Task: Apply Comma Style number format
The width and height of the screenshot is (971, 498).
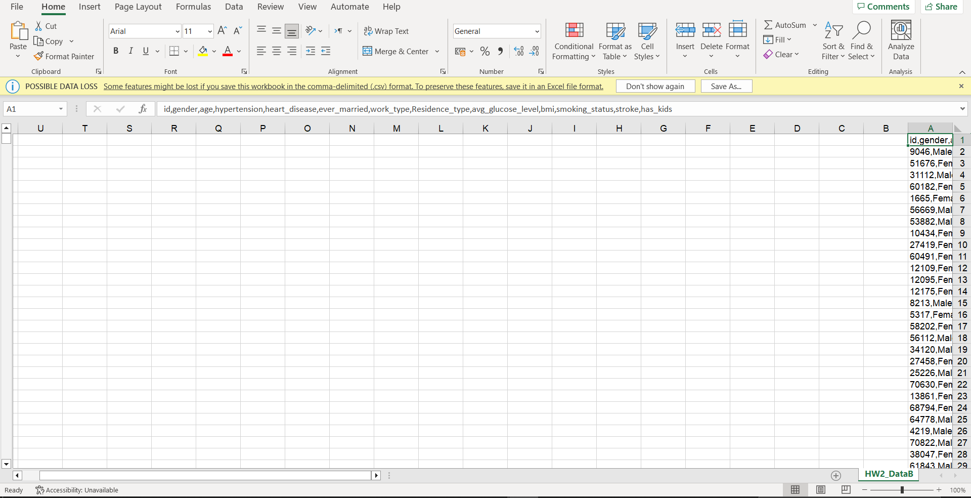Action: (x=500, y=51)
